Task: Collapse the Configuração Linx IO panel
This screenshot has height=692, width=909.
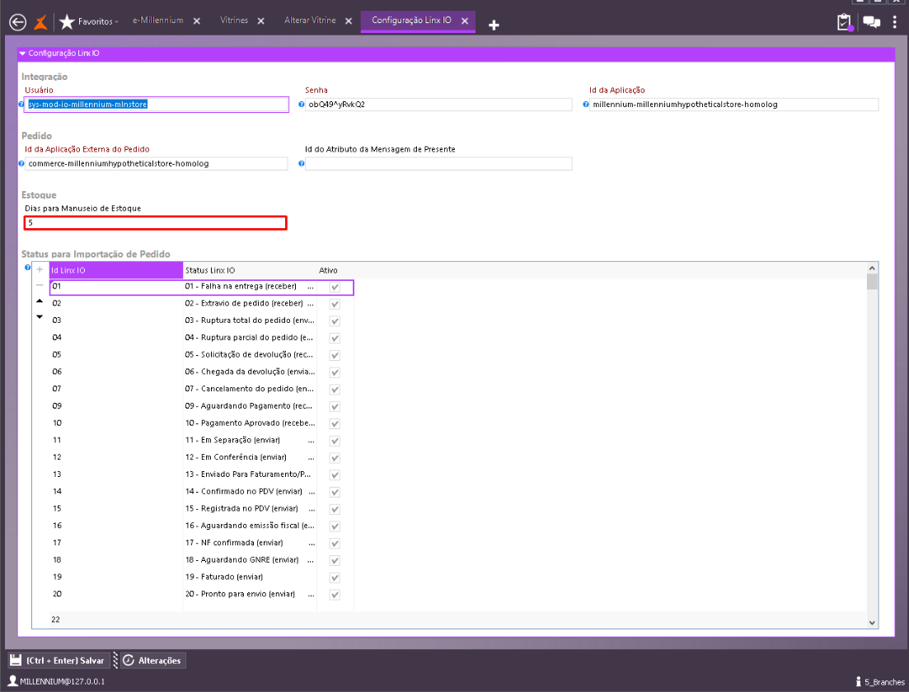Action: [x=22, y=54]
